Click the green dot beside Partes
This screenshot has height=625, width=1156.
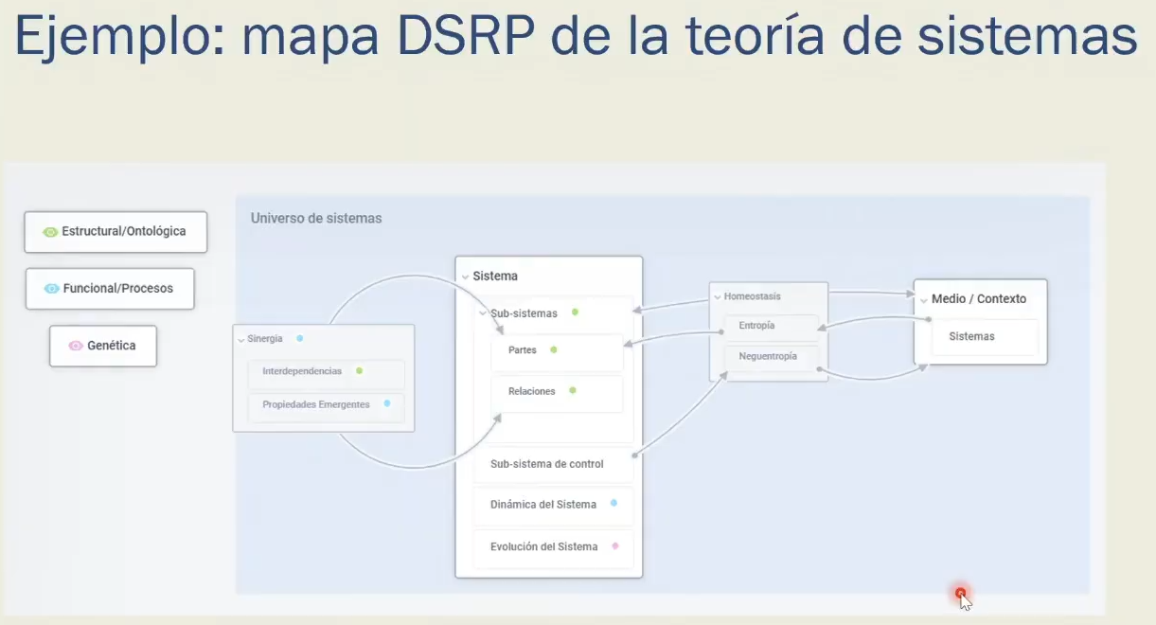tap(554, 349)
